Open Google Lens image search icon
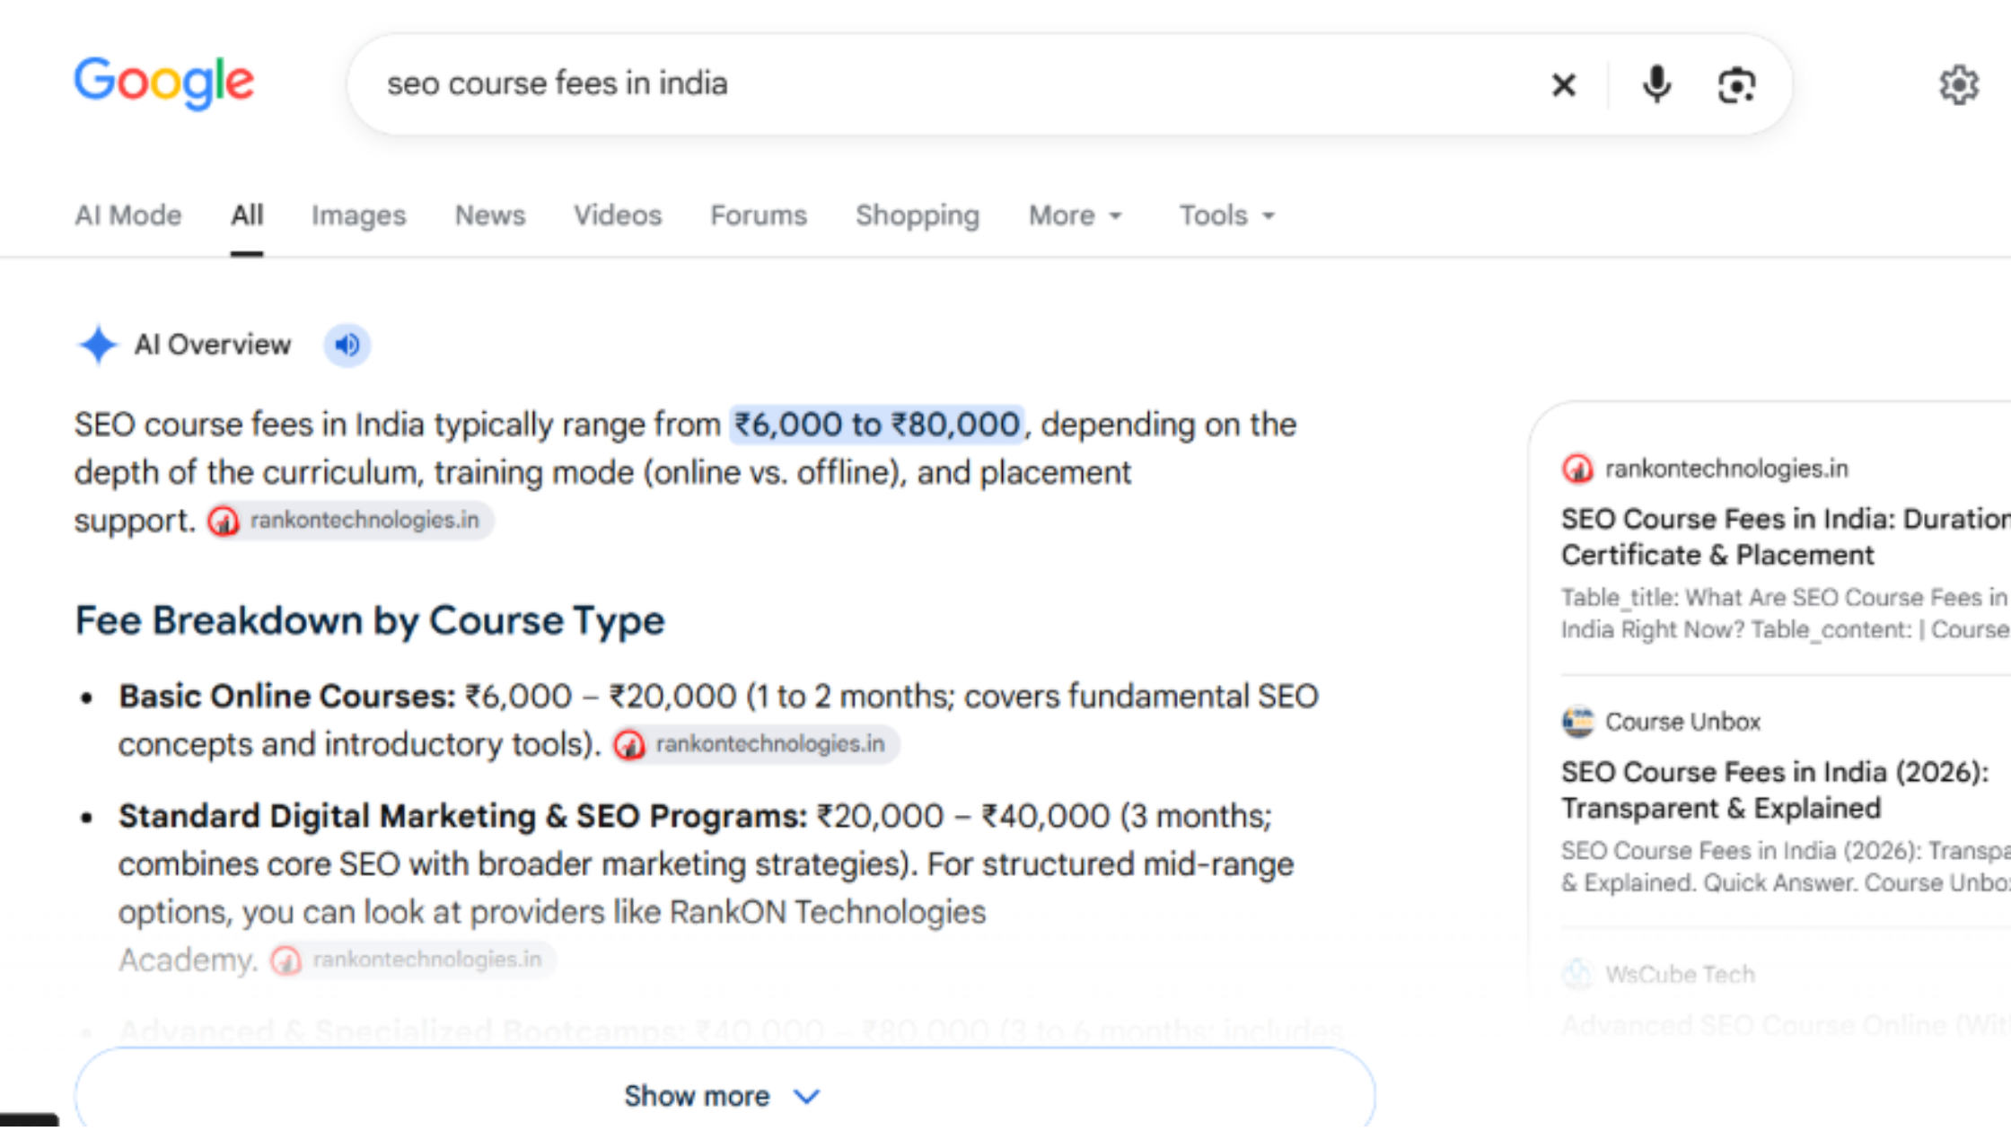Screen dimensions: 2011x1131 coord(1736,85)
